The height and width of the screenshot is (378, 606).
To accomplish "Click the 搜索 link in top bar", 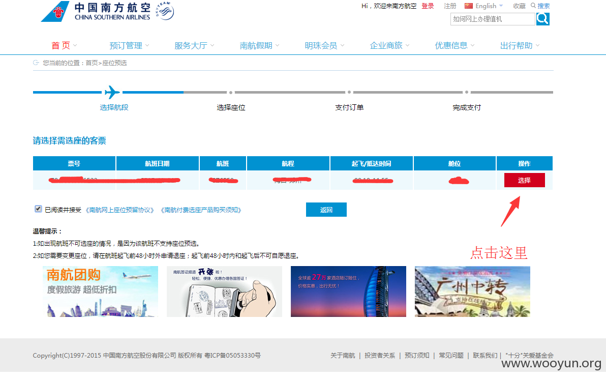I will point(543,6).
